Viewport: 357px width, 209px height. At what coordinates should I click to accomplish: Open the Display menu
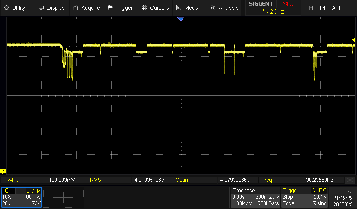tap(52, 8)
